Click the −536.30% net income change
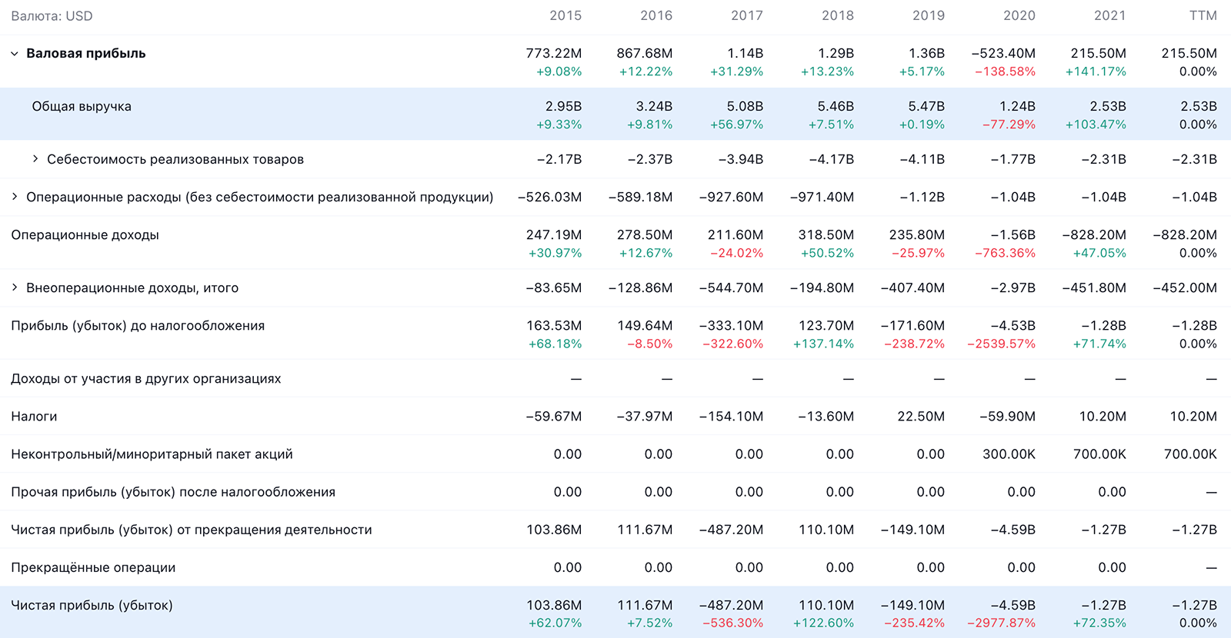1231x638 pixels. (x=732, y=623)
